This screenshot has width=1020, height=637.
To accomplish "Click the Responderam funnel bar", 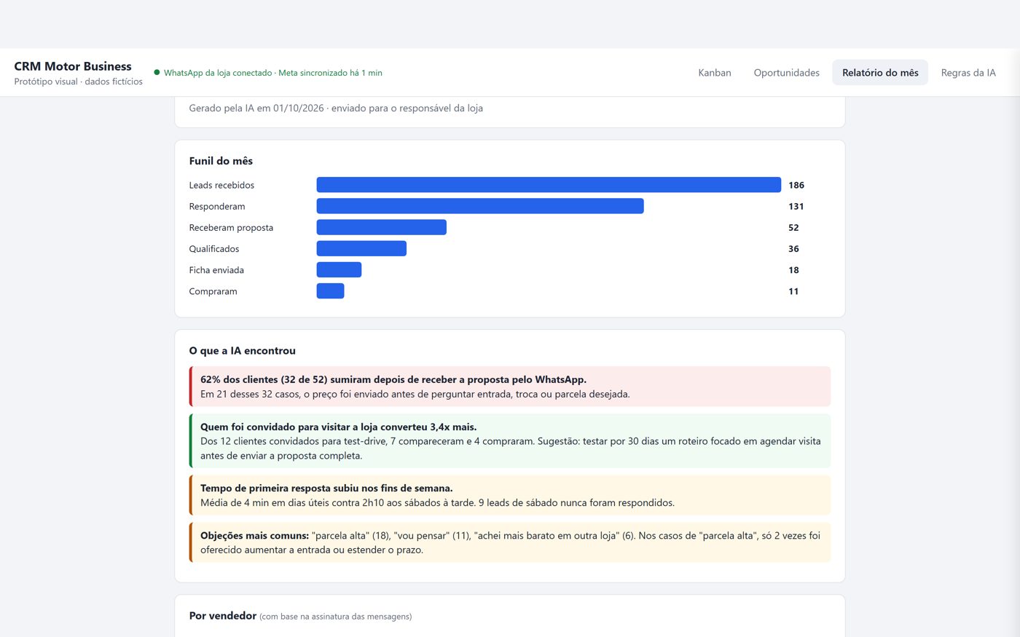I will 480,206.
